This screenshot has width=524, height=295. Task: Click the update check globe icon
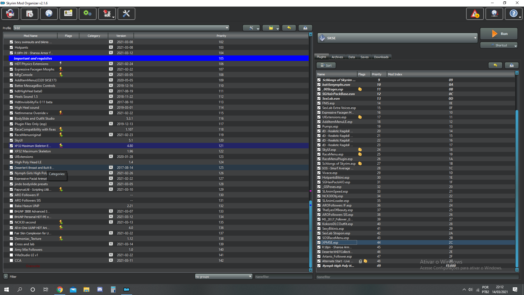pyautogui.click(x=494, y=13)
